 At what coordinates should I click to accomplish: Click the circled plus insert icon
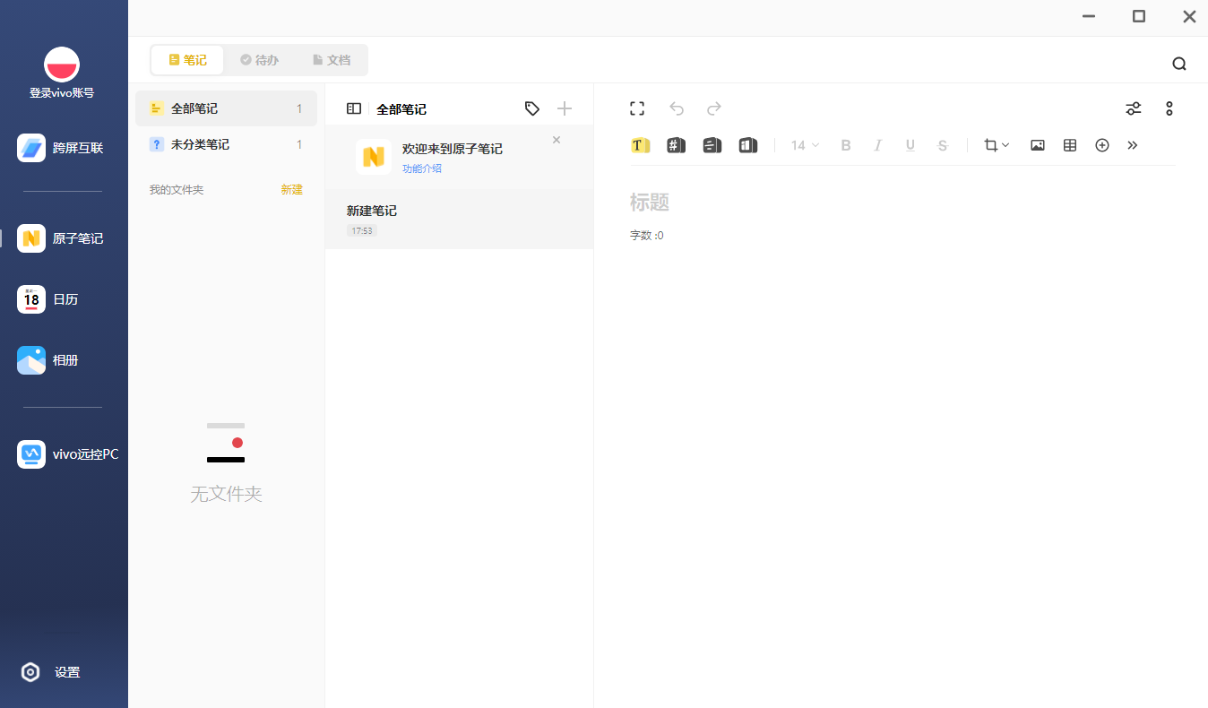[x=1102, y=145]
